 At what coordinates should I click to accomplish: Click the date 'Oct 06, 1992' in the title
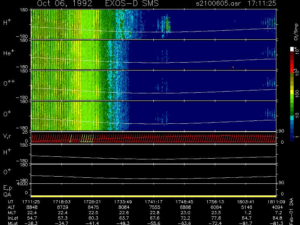(x=64, y=3)
